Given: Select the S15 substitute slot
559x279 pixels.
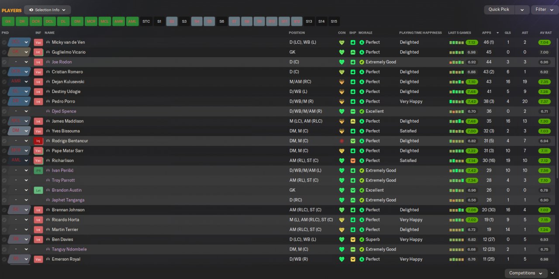Looking at the screenshot, I should point(334,21).
